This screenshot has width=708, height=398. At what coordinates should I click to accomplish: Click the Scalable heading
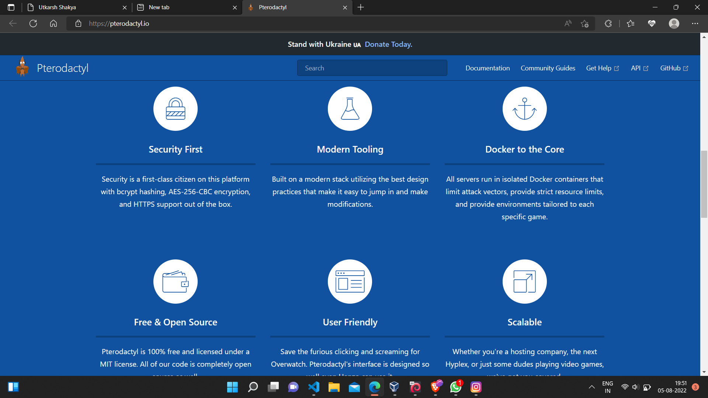(524, 322)
